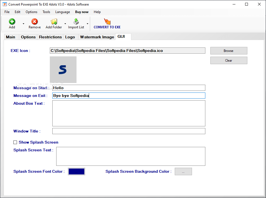
Task: Switch to the Restrictions tab
Action: click(x=50, y=37)
